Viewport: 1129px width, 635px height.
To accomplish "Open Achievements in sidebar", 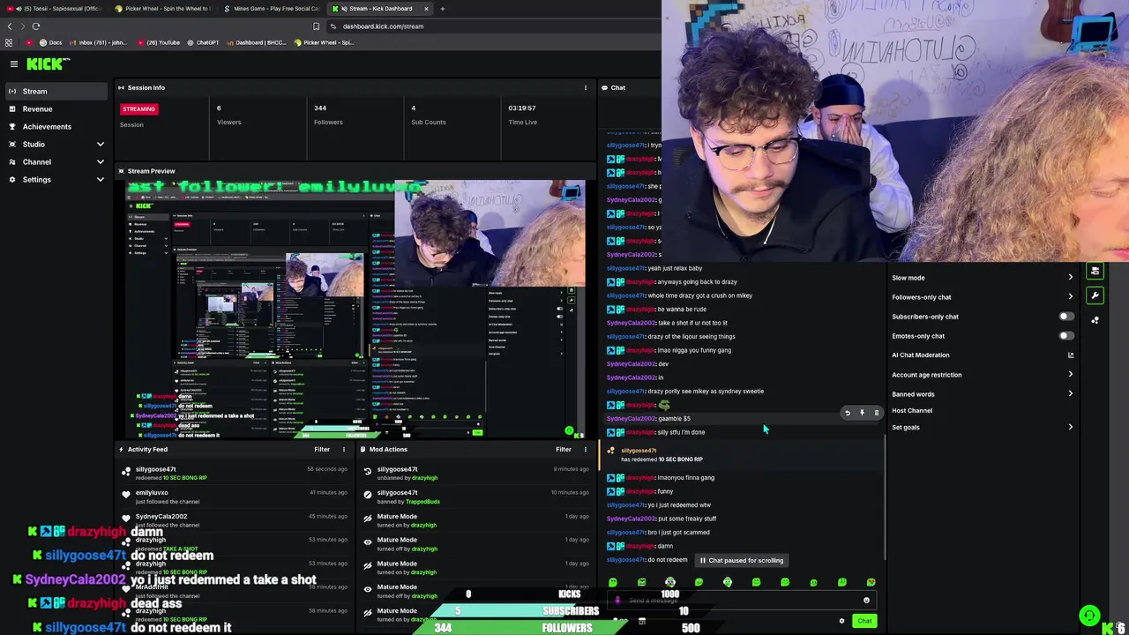I will (56, 126).
